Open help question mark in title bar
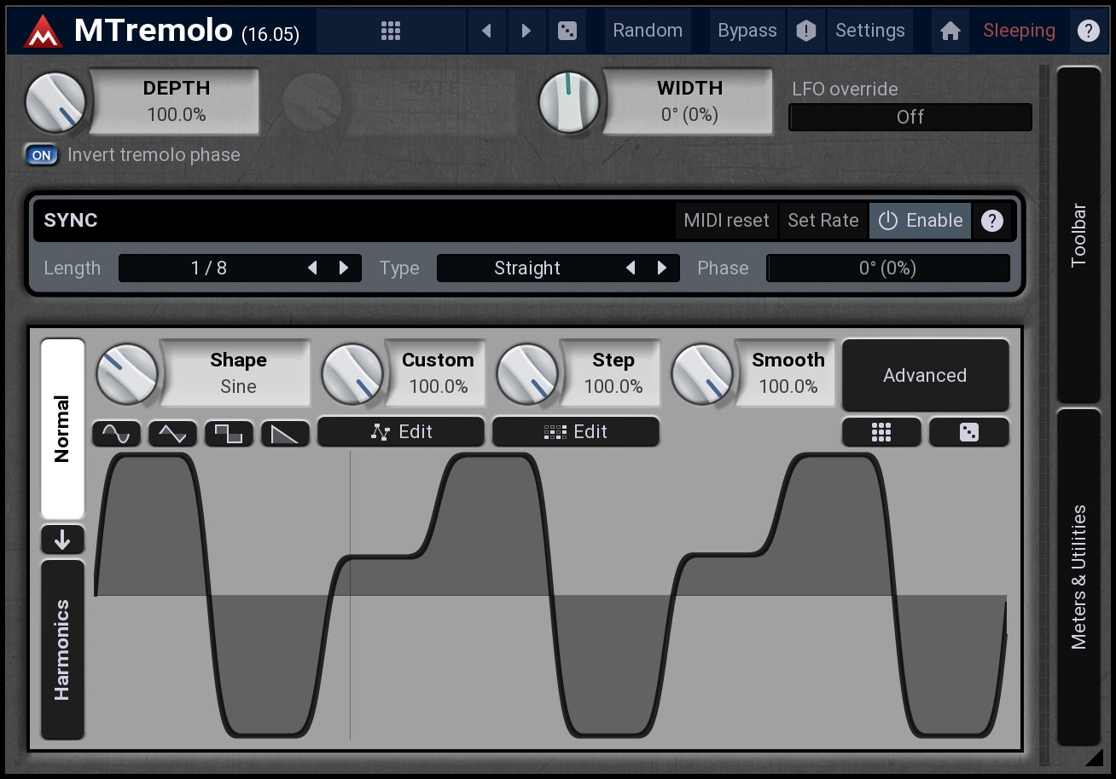This screenshot has height=779, width=1116. coord(1088,31)
